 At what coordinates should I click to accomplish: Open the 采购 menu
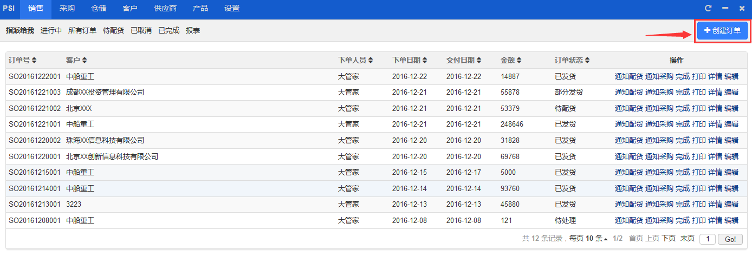pyautogui.click(x=67, y=9)
